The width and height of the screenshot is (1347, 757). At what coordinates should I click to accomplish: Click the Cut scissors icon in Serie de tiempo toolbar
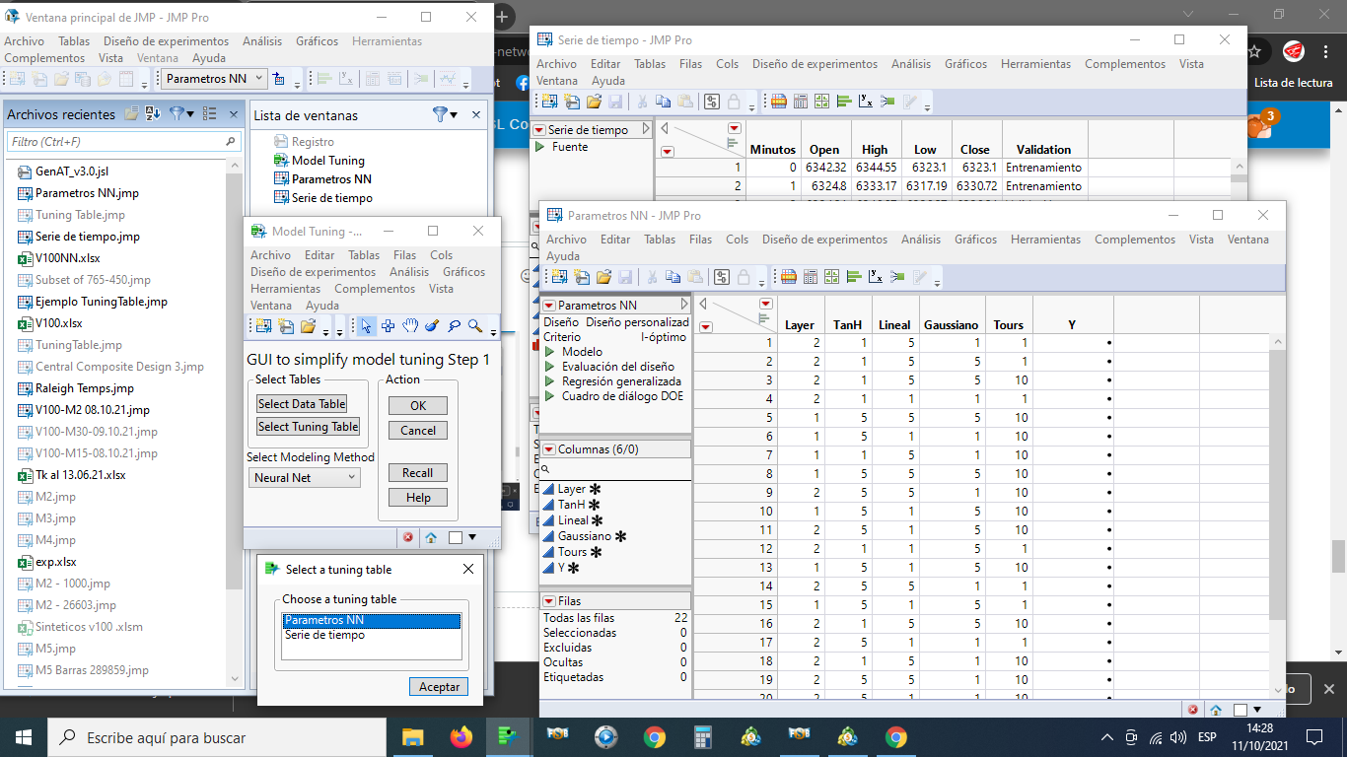(x=642, y=101)
